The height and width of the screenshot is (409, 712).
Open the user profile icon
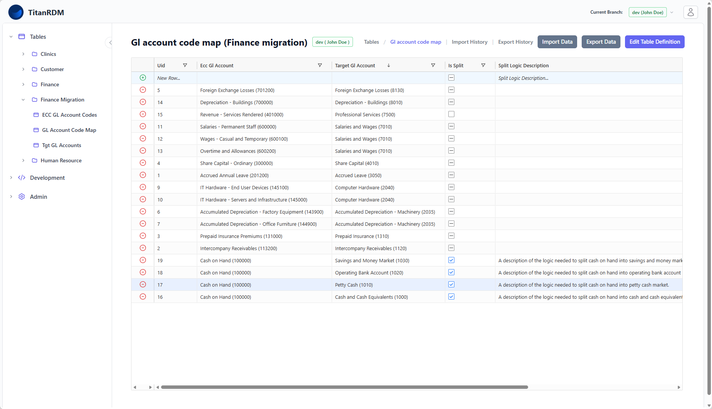click(x=690, y=12)
